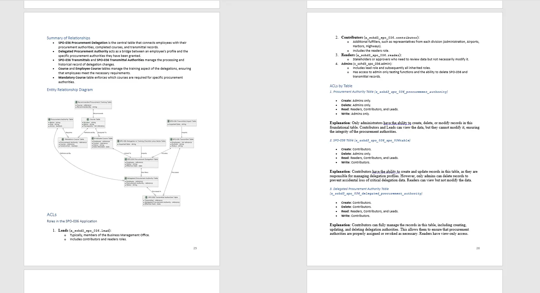The height and width of the screenshot is (293, 540).
Task: Click the "Create: Admins only." bullet
Action: 356,101
